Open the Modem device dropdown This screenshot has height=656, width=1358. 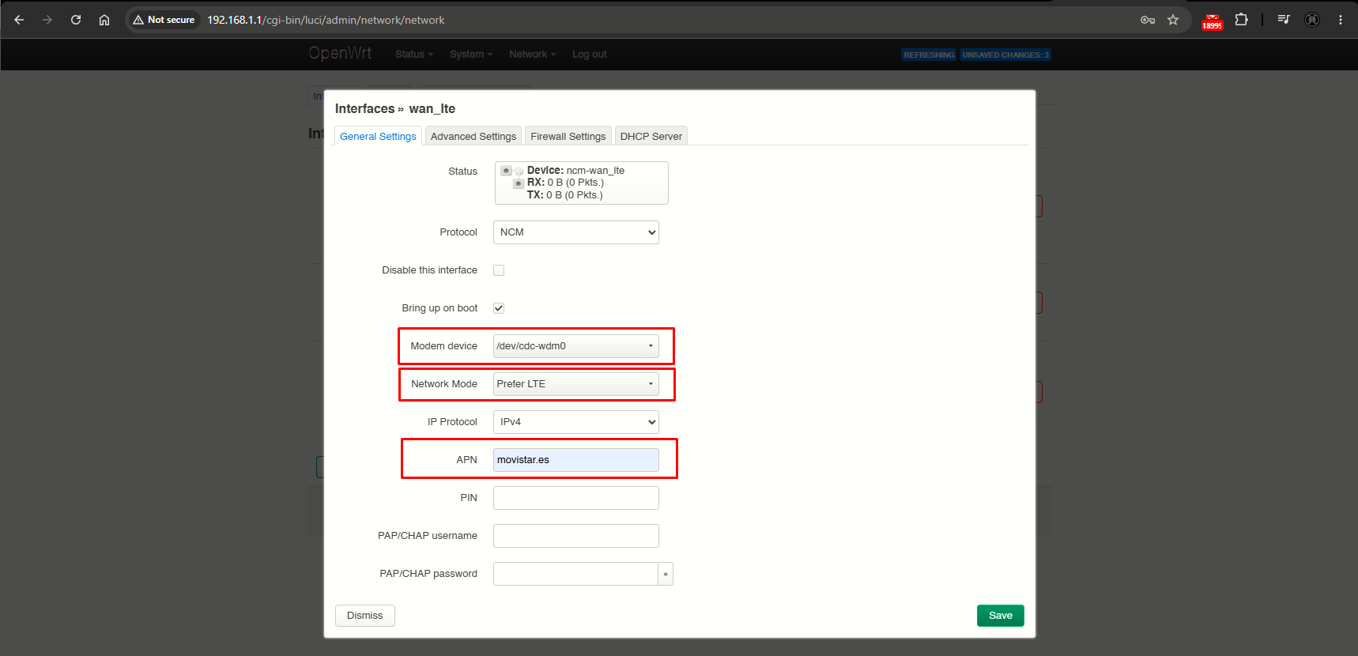point(576,346)
